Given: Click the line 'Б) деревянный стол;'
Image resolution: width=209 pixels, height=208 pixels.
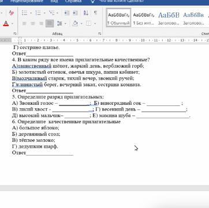Looking at the screenshot, I should [x=36, y=134].
